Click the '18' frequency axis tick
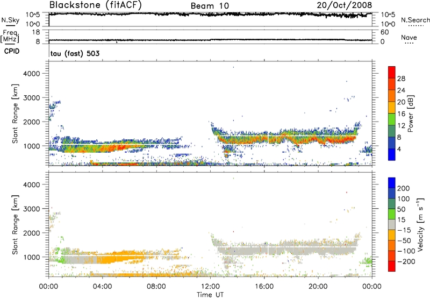Viewport: 430px width, 298px height. click(x=36, y=32)
